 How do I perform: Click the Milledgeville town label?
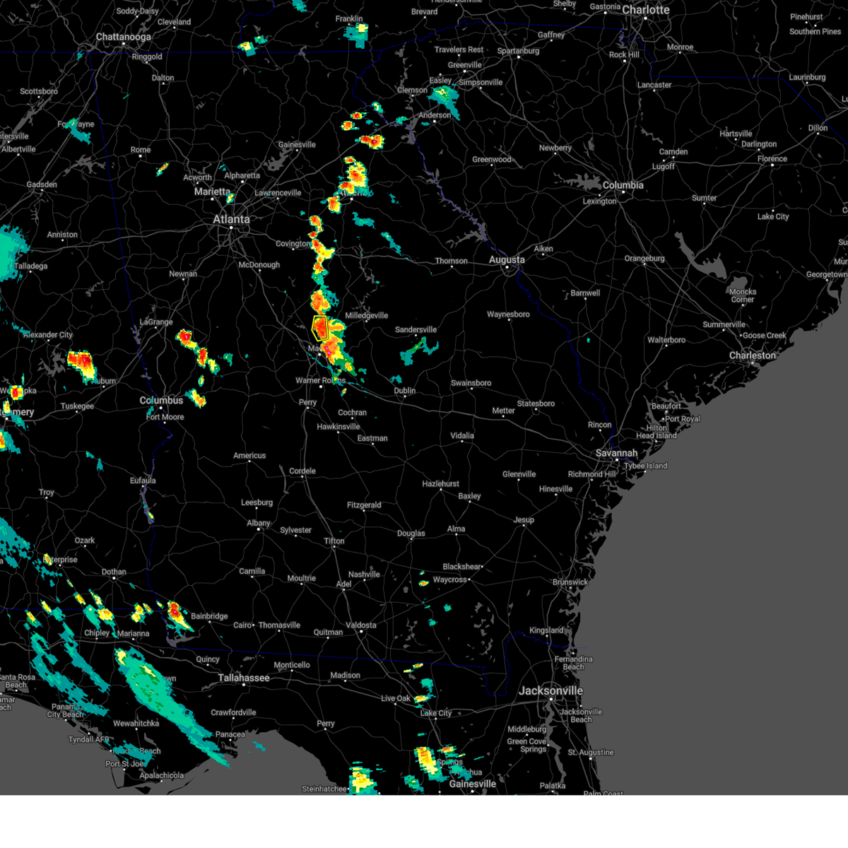click(366, 316)
